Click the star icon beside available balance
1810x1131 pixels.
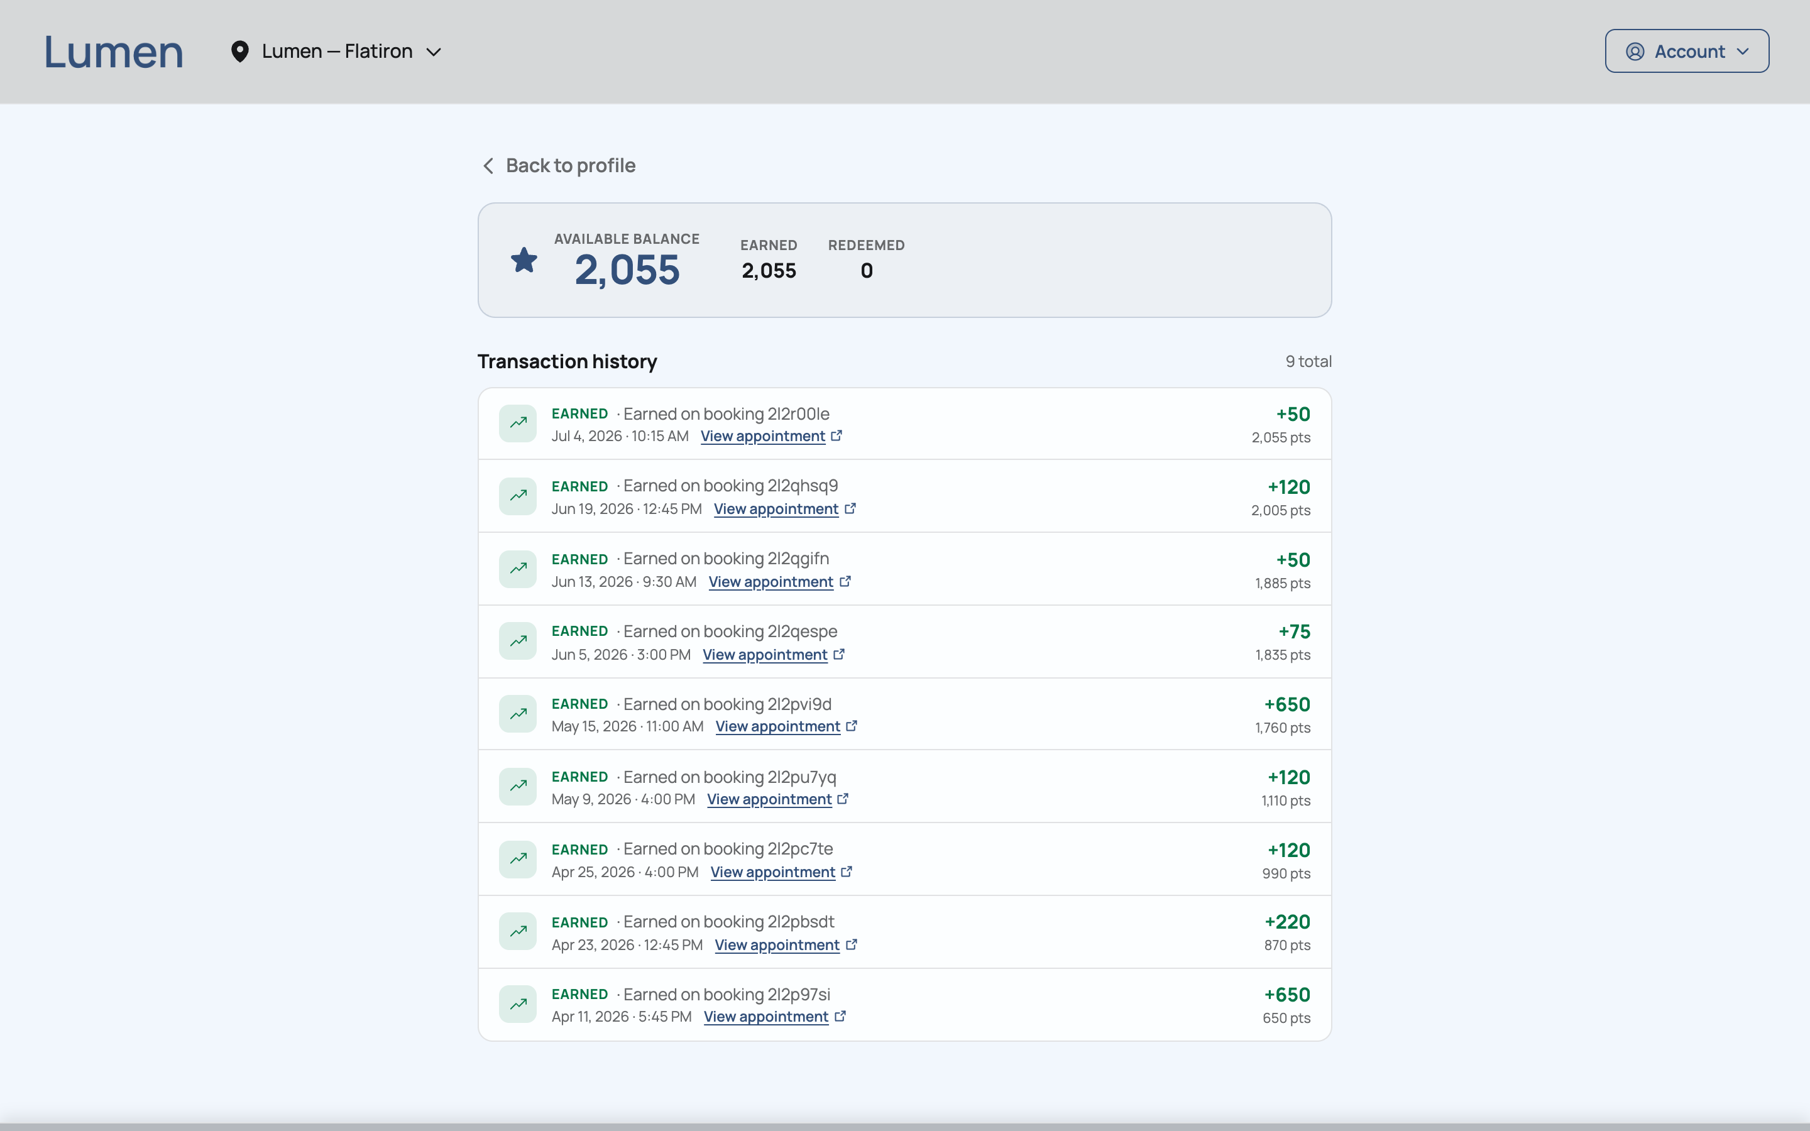pos(524,260)
